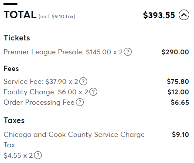Select the Taxes section heading
Image resolution: width=194 pixels, height=163 pixels.
[x=14, y=120]
